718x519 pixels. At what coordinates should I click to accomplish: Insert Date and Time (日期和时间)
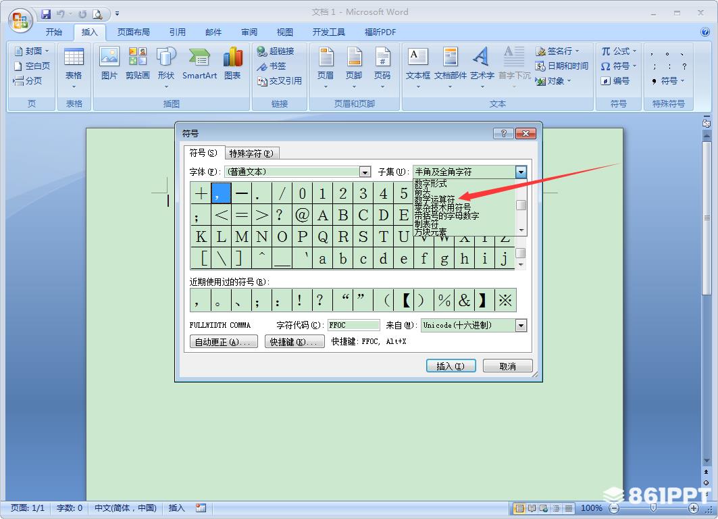coord(562,66)
